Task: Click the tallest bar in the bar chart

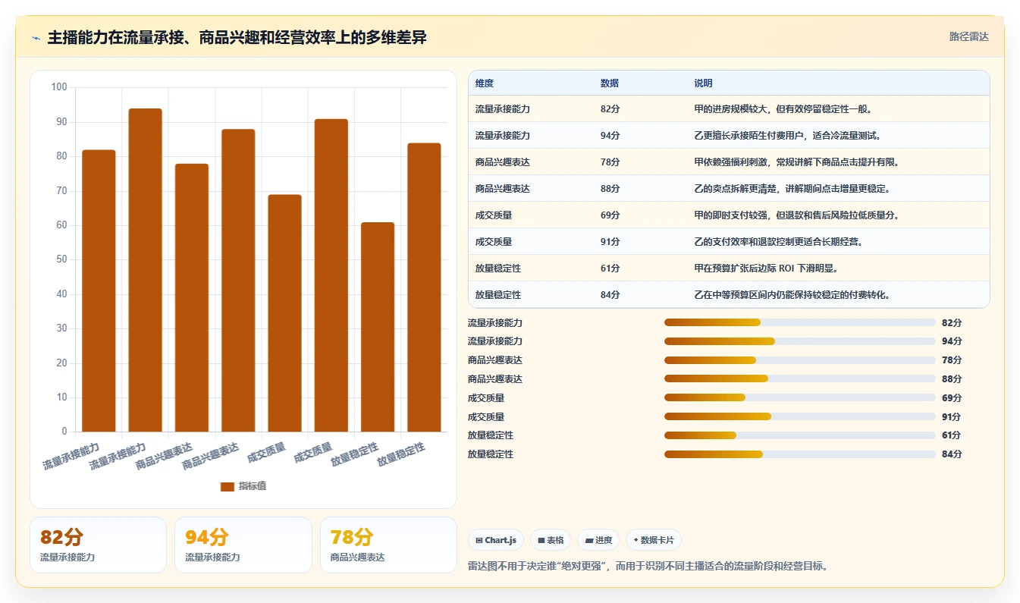Action: [145, 270]
